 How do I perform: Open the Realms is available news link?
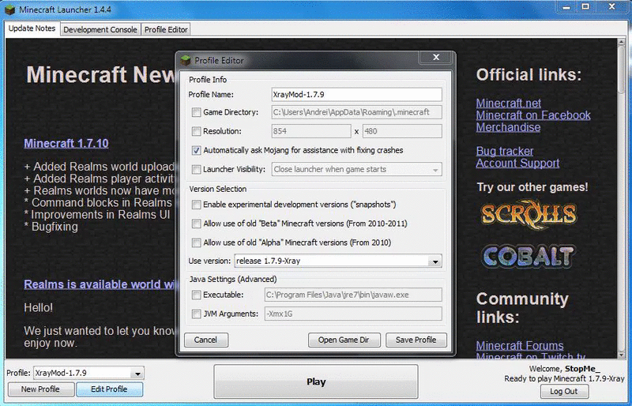[x=100, y=284]
